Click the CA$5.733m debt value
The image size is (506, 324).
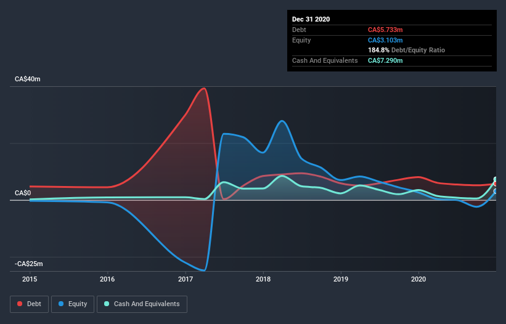pyautogui.click(x=385, y=30)
